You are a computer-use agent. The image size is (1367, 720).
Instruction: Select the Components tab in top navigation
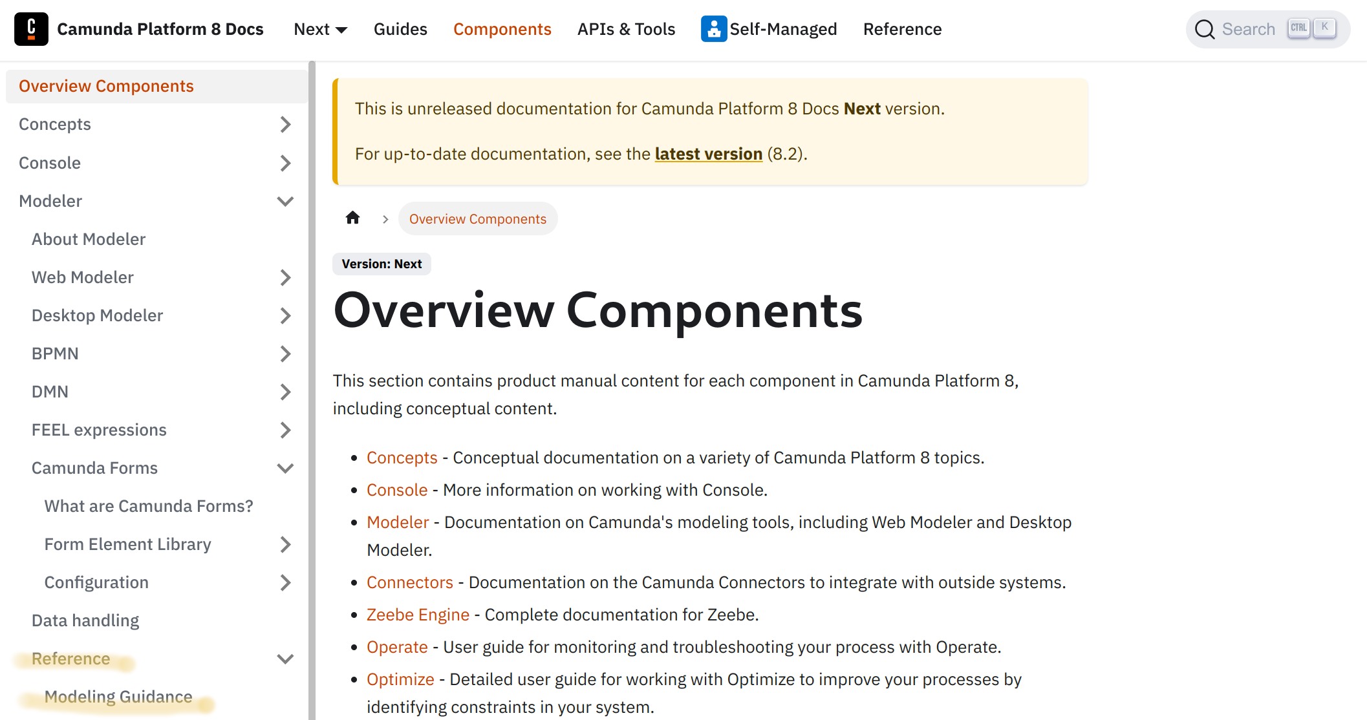coord(502,29)
